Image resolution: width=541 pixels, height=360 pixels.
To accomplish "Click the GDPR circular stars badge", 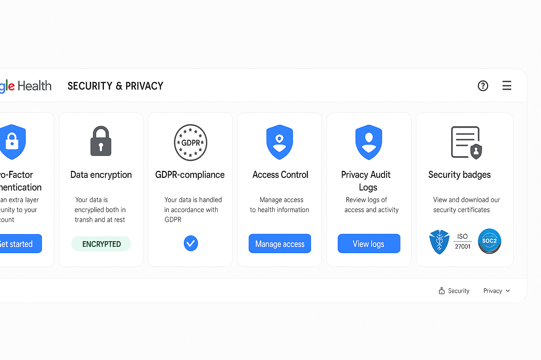I will [x=190, y=142].
